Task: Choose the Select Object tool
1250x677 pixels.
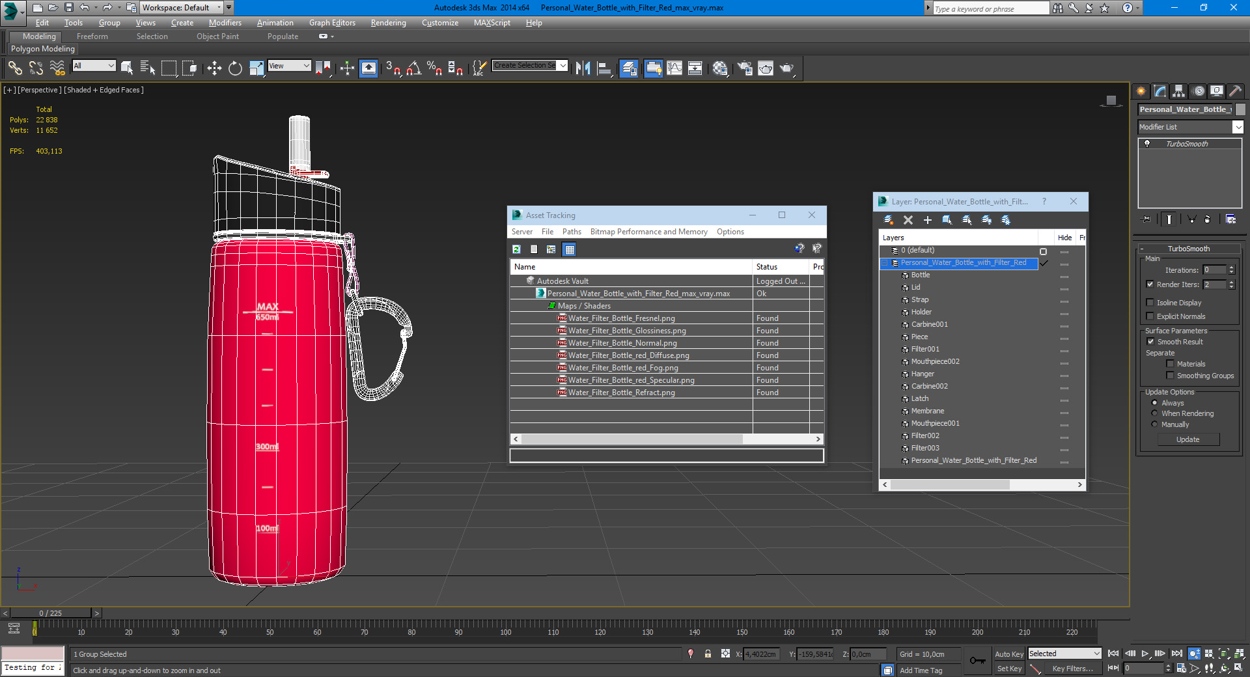Action: click(x=127, y=68)
